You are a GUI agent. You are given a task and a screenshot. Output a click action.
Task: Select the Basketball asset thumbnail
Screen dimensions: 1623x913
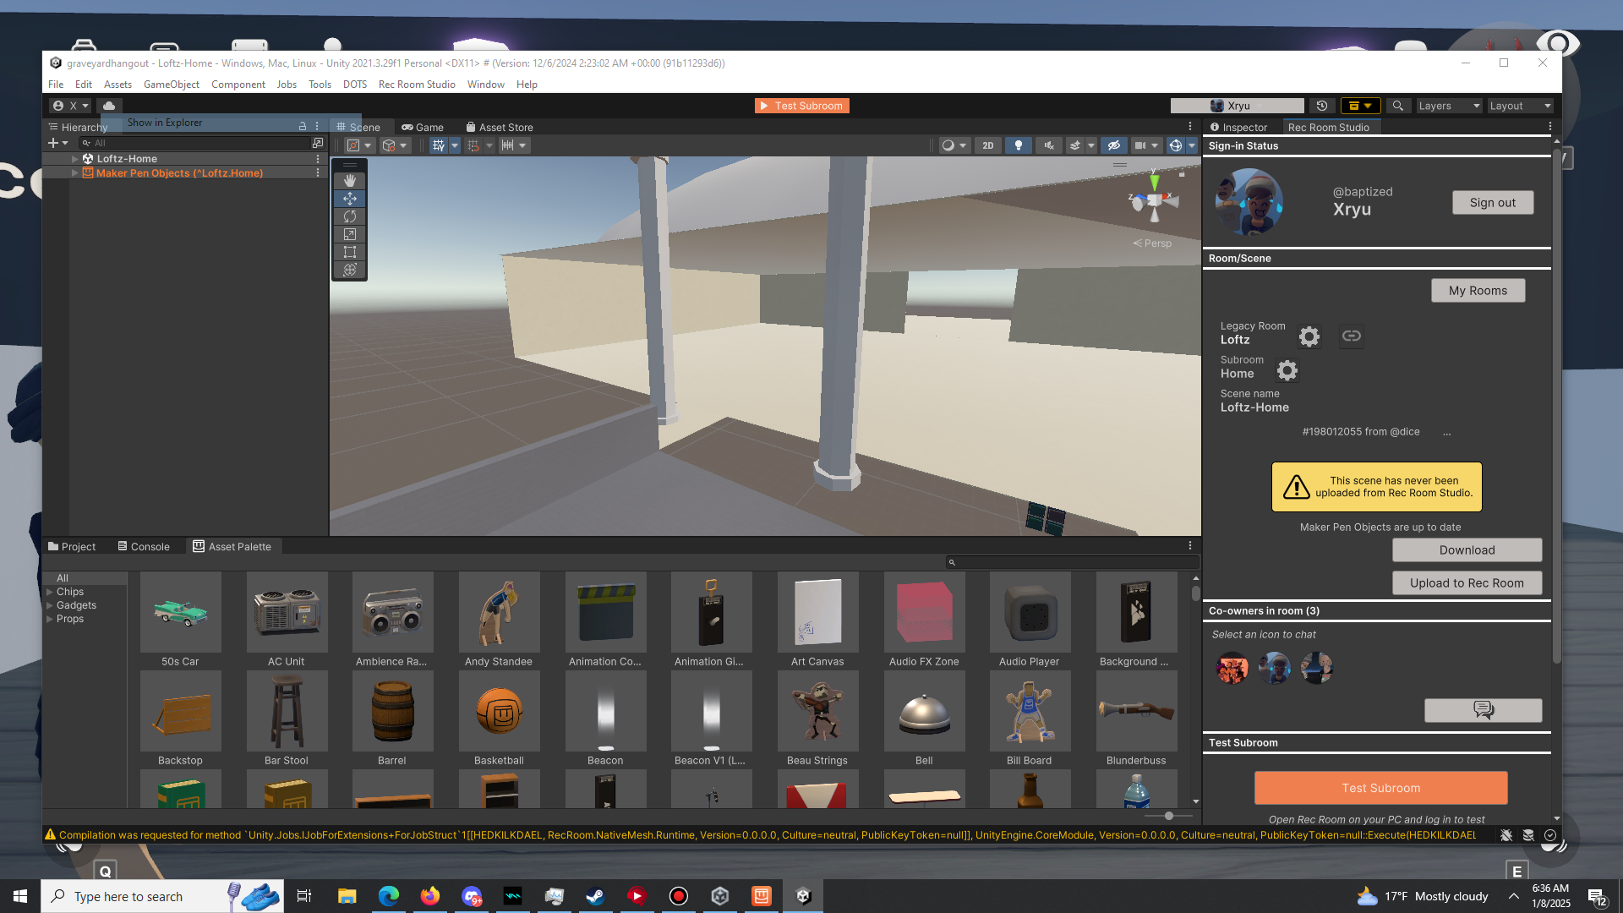499,712
